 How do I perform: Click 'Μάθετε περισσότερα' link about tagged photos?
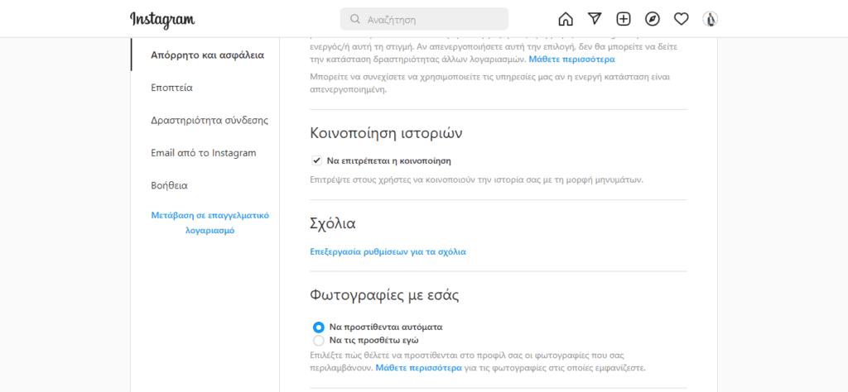(418, 367)
